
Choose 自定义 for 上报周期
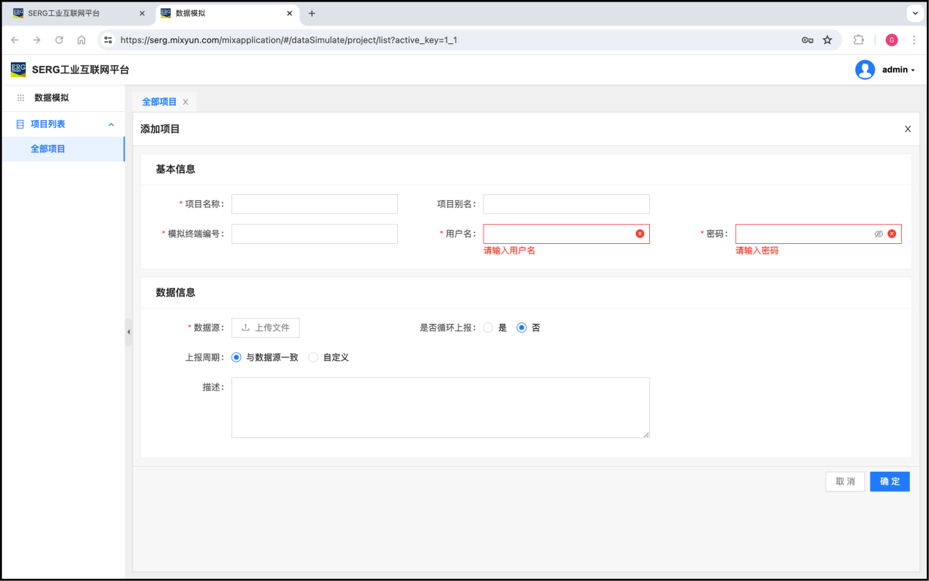point(314,358)
